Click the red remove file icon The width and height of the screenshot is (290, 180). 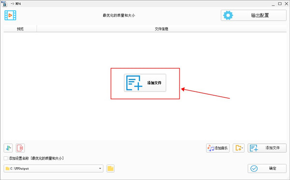tap(20, 148)
